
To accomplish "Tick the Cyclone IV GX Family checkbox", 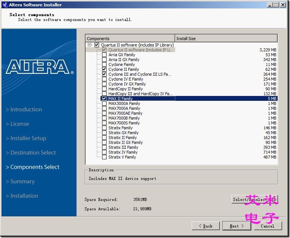I will click(104, 84).
